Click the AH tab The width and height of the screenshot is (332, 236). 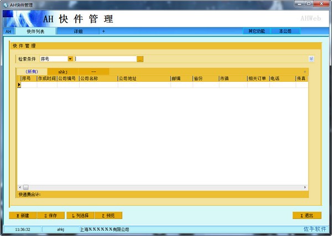[x=8, y=32]
